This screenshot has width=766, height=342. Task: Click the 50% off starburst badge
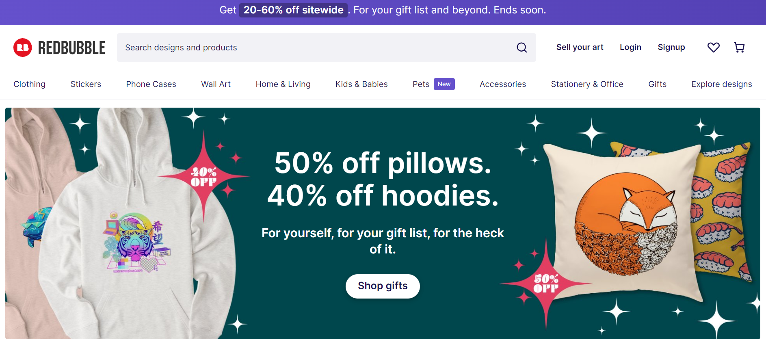[x=545, y=283]
